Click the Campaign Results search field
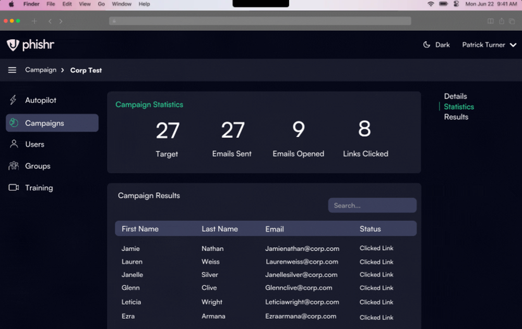522x329 pixels. [x=372, y=205]
